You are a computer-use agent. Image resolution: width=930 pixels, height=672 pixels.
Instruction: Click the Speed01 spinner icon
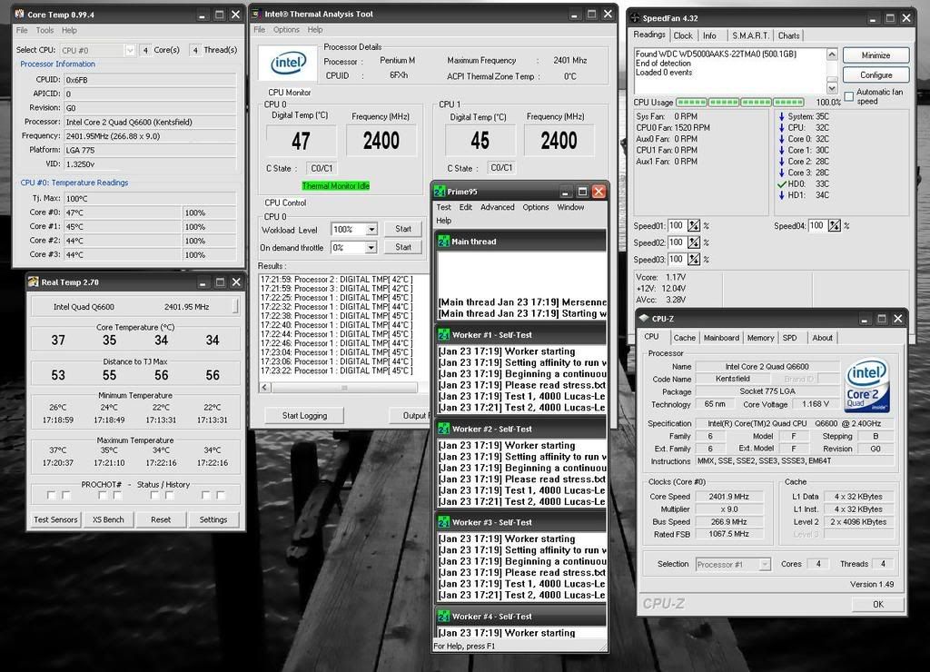pos(693,226)
